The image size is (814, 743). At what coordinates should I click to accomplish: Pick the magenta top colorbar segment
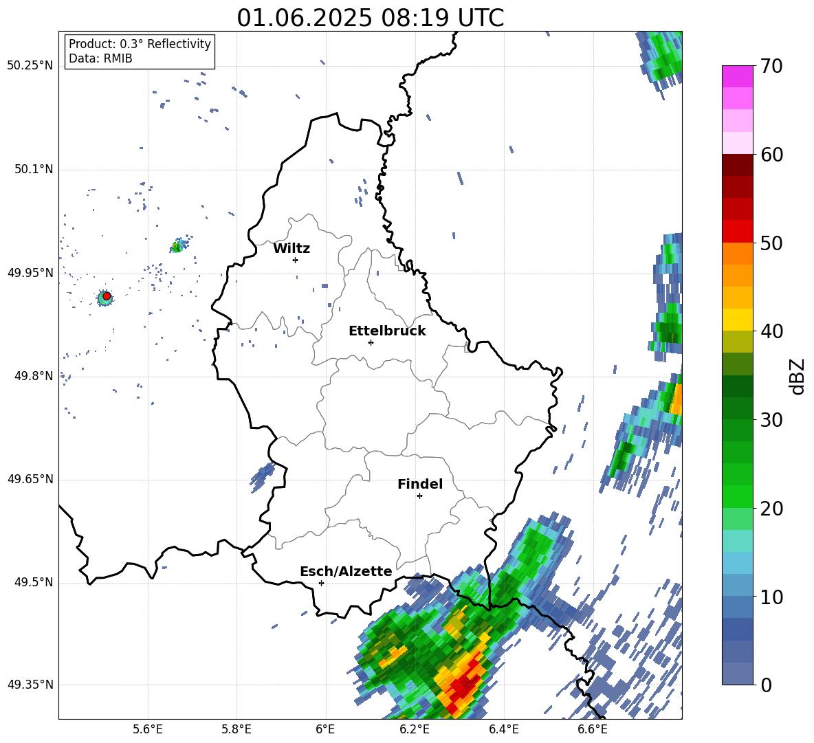click(x=737, y=76)
